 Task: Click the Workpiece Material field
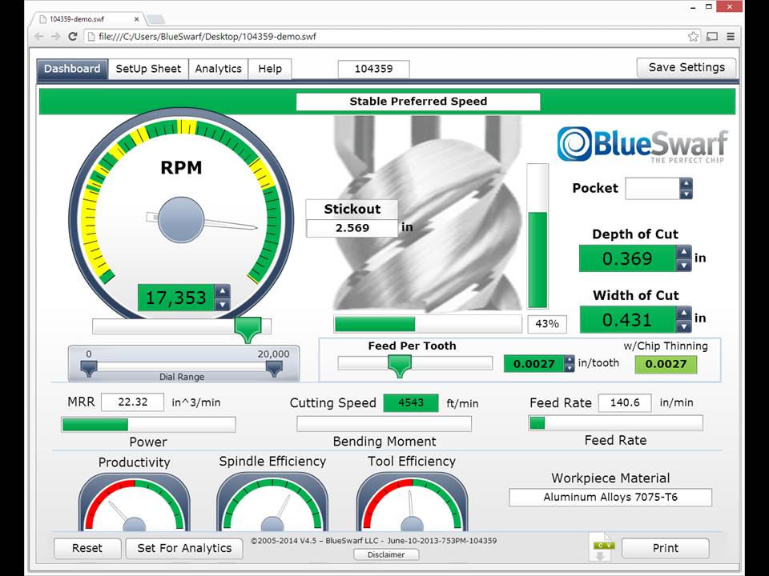pyautogui.click(x=610, y=497)
